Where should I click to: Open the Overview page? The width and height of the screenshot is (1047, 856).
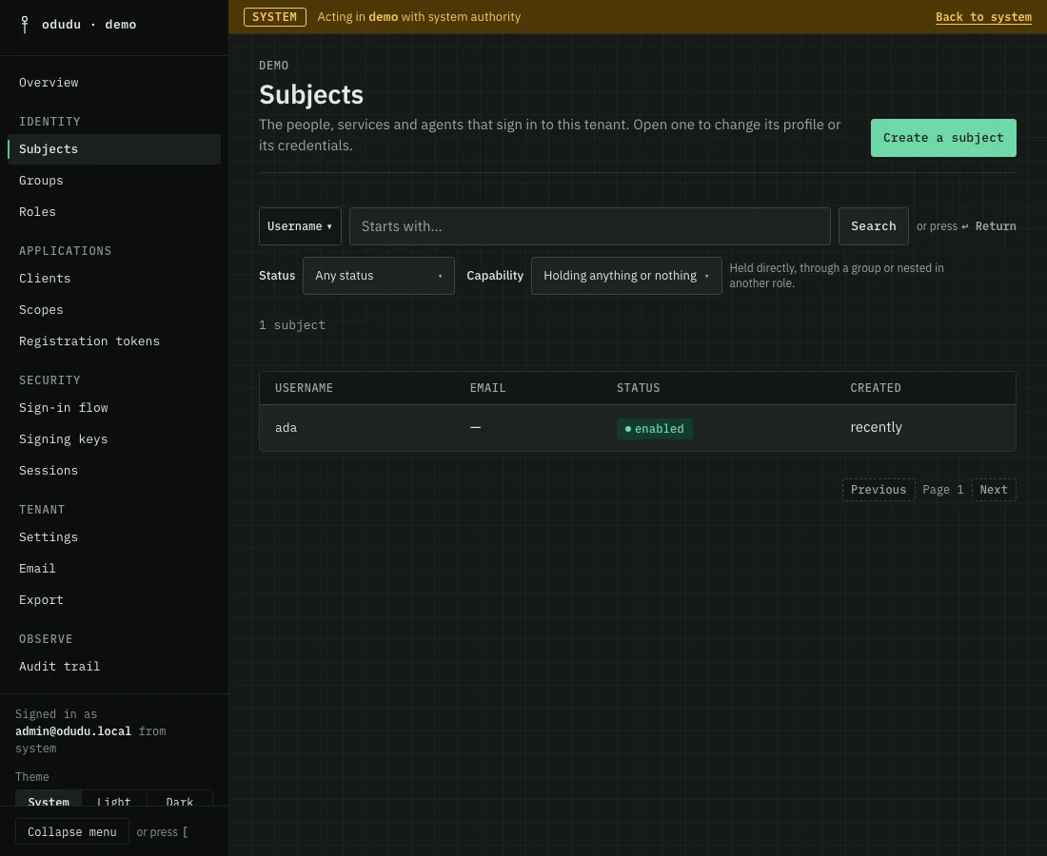(49, 82)
